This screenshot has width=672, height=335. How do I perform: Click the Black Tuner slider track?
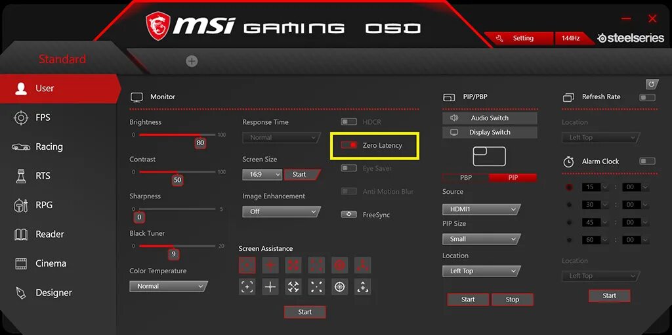tap(177, 246)
